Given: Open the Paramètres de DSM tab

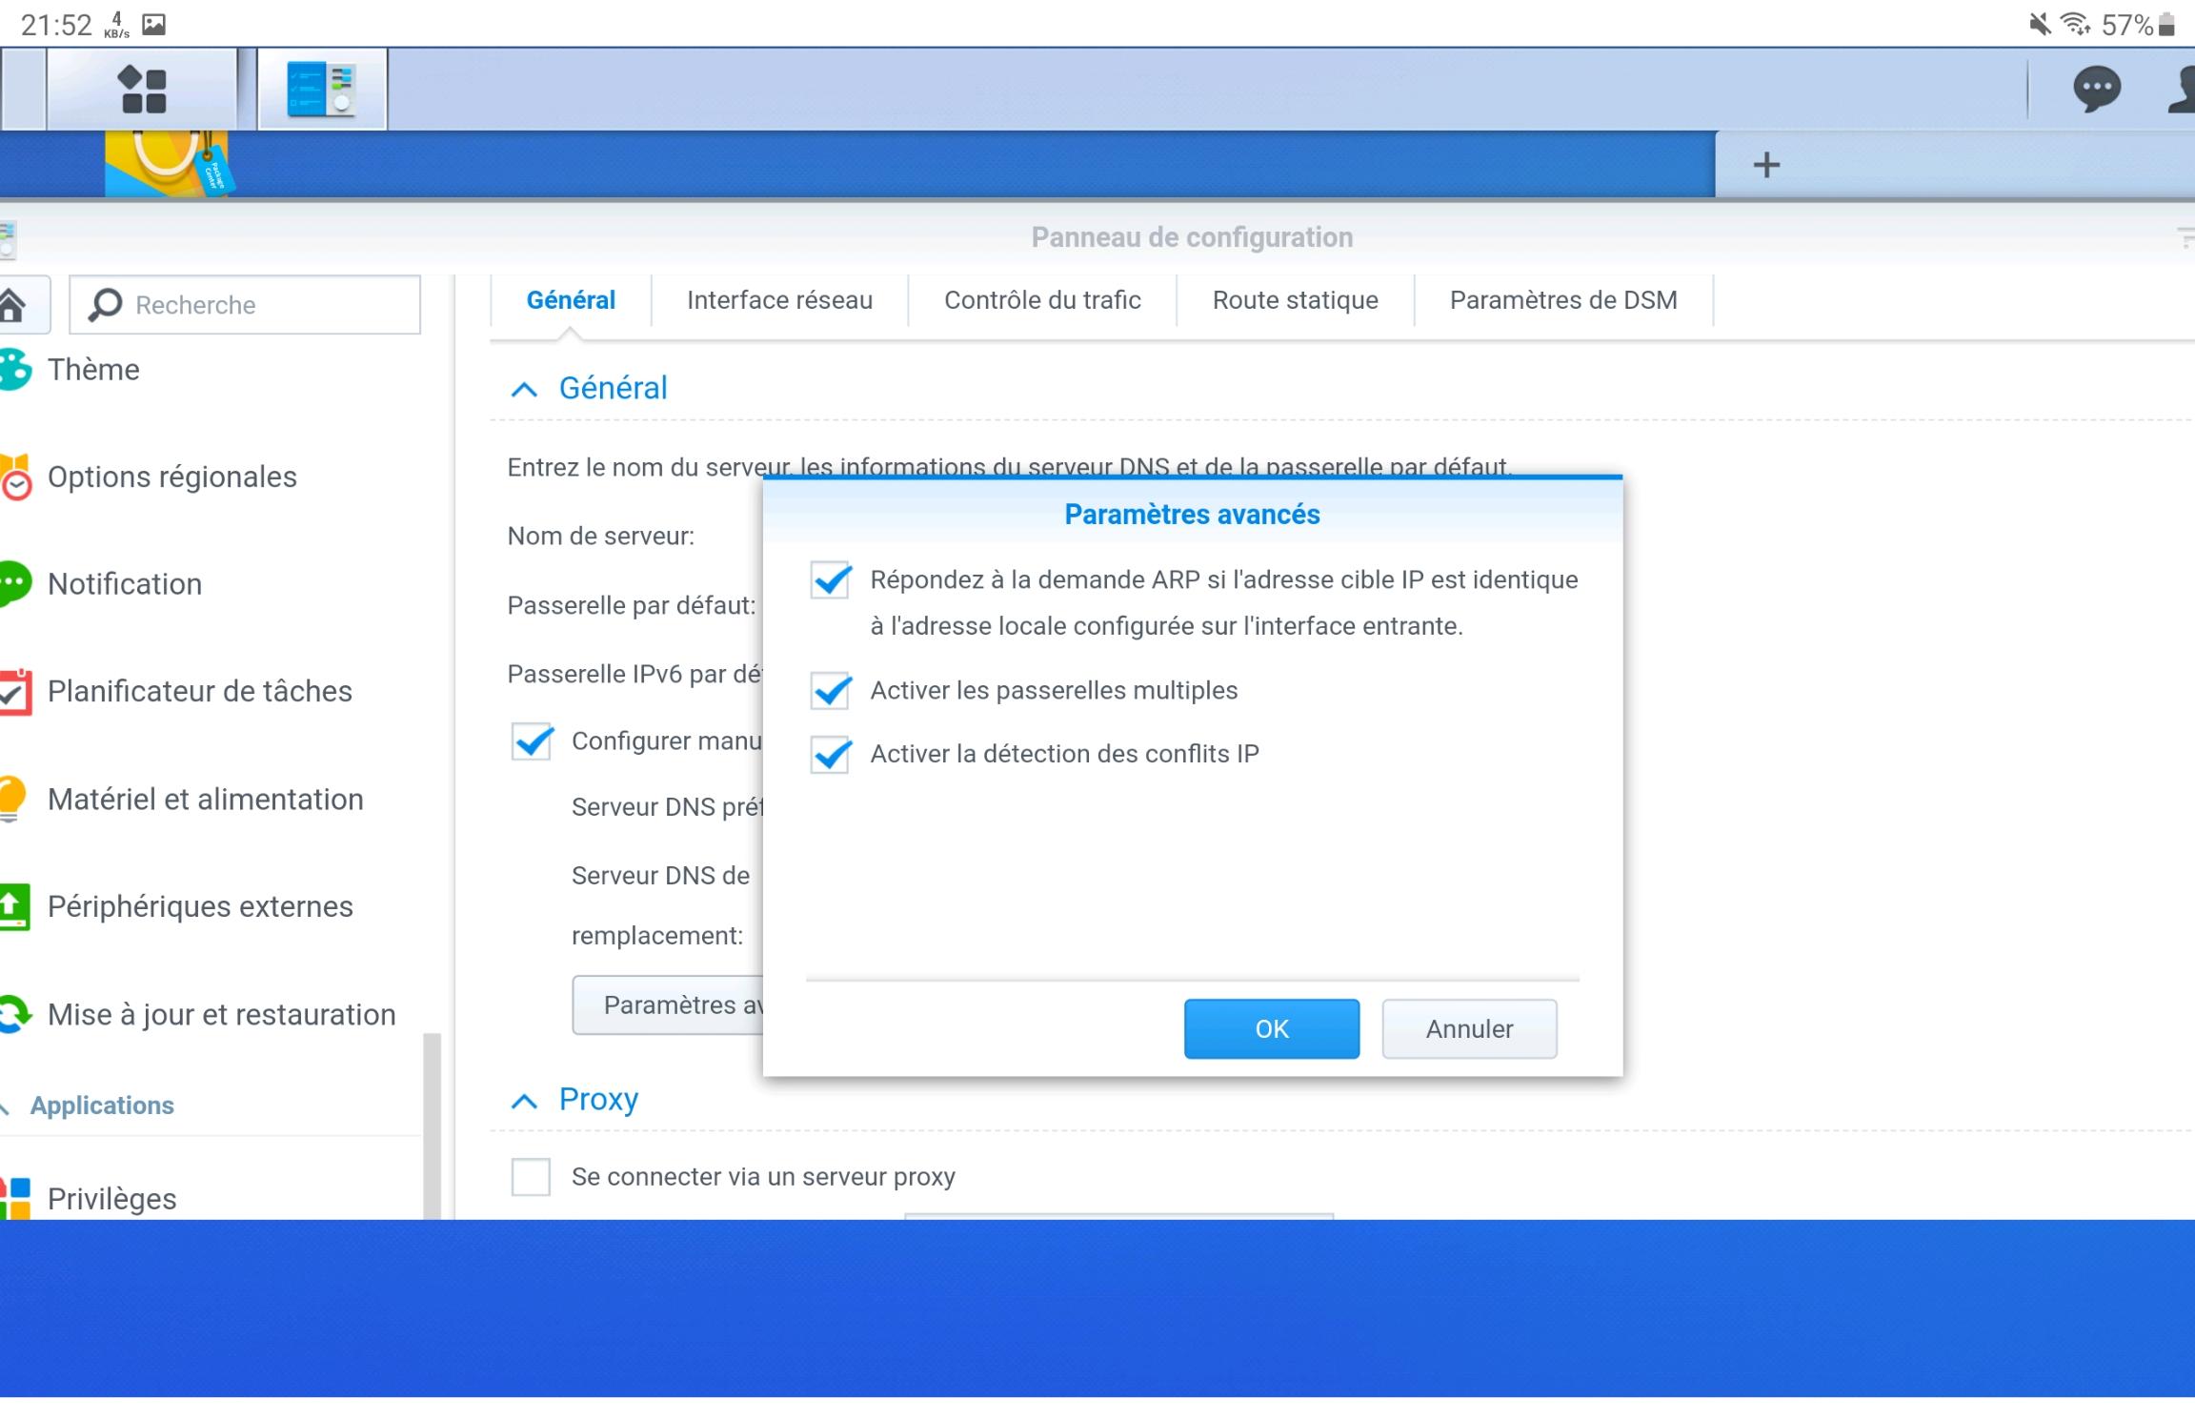Looking at the screenshot, I should tap(1562, 300).
